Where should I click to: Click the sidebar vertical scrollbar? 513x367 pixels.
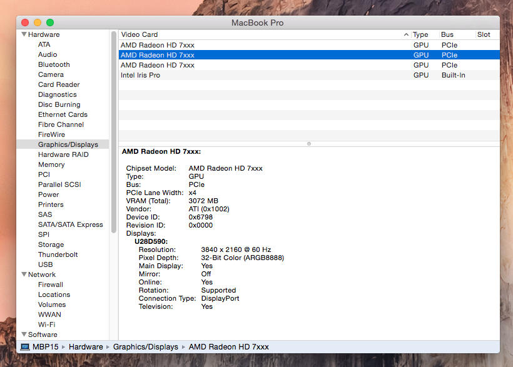click(x=114, y=132)
